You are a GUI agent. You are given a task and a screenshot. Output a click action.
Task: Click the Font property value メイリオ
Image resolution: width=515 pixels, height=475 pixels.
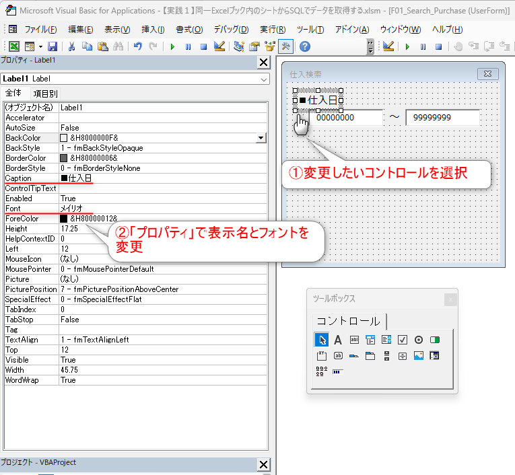(x=163, y=209)
